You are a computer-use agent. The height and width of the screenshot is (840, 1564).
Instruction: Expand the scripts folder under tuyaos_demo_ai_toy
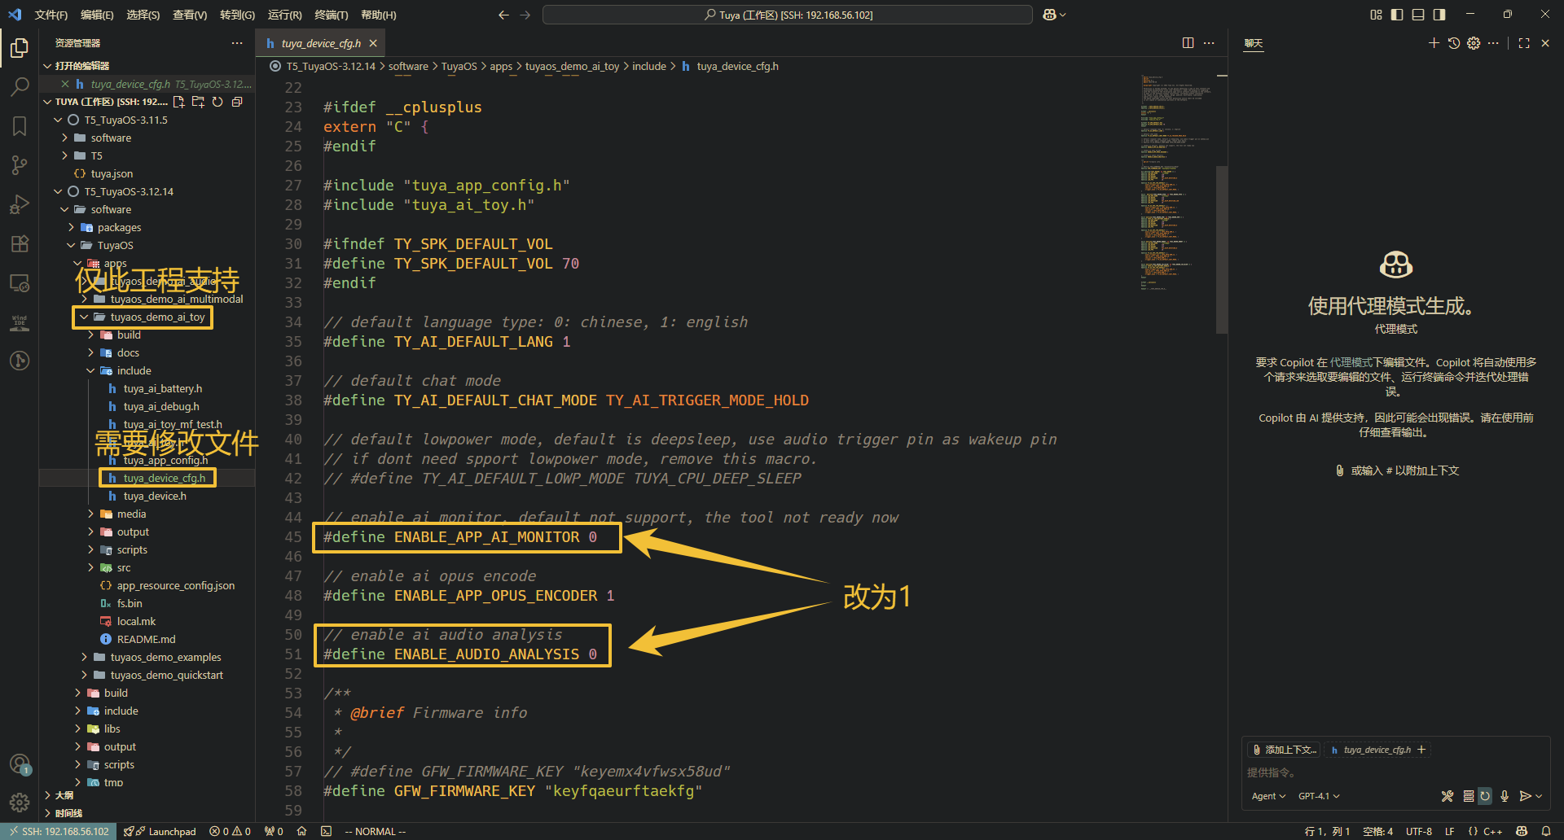[132, 549]
